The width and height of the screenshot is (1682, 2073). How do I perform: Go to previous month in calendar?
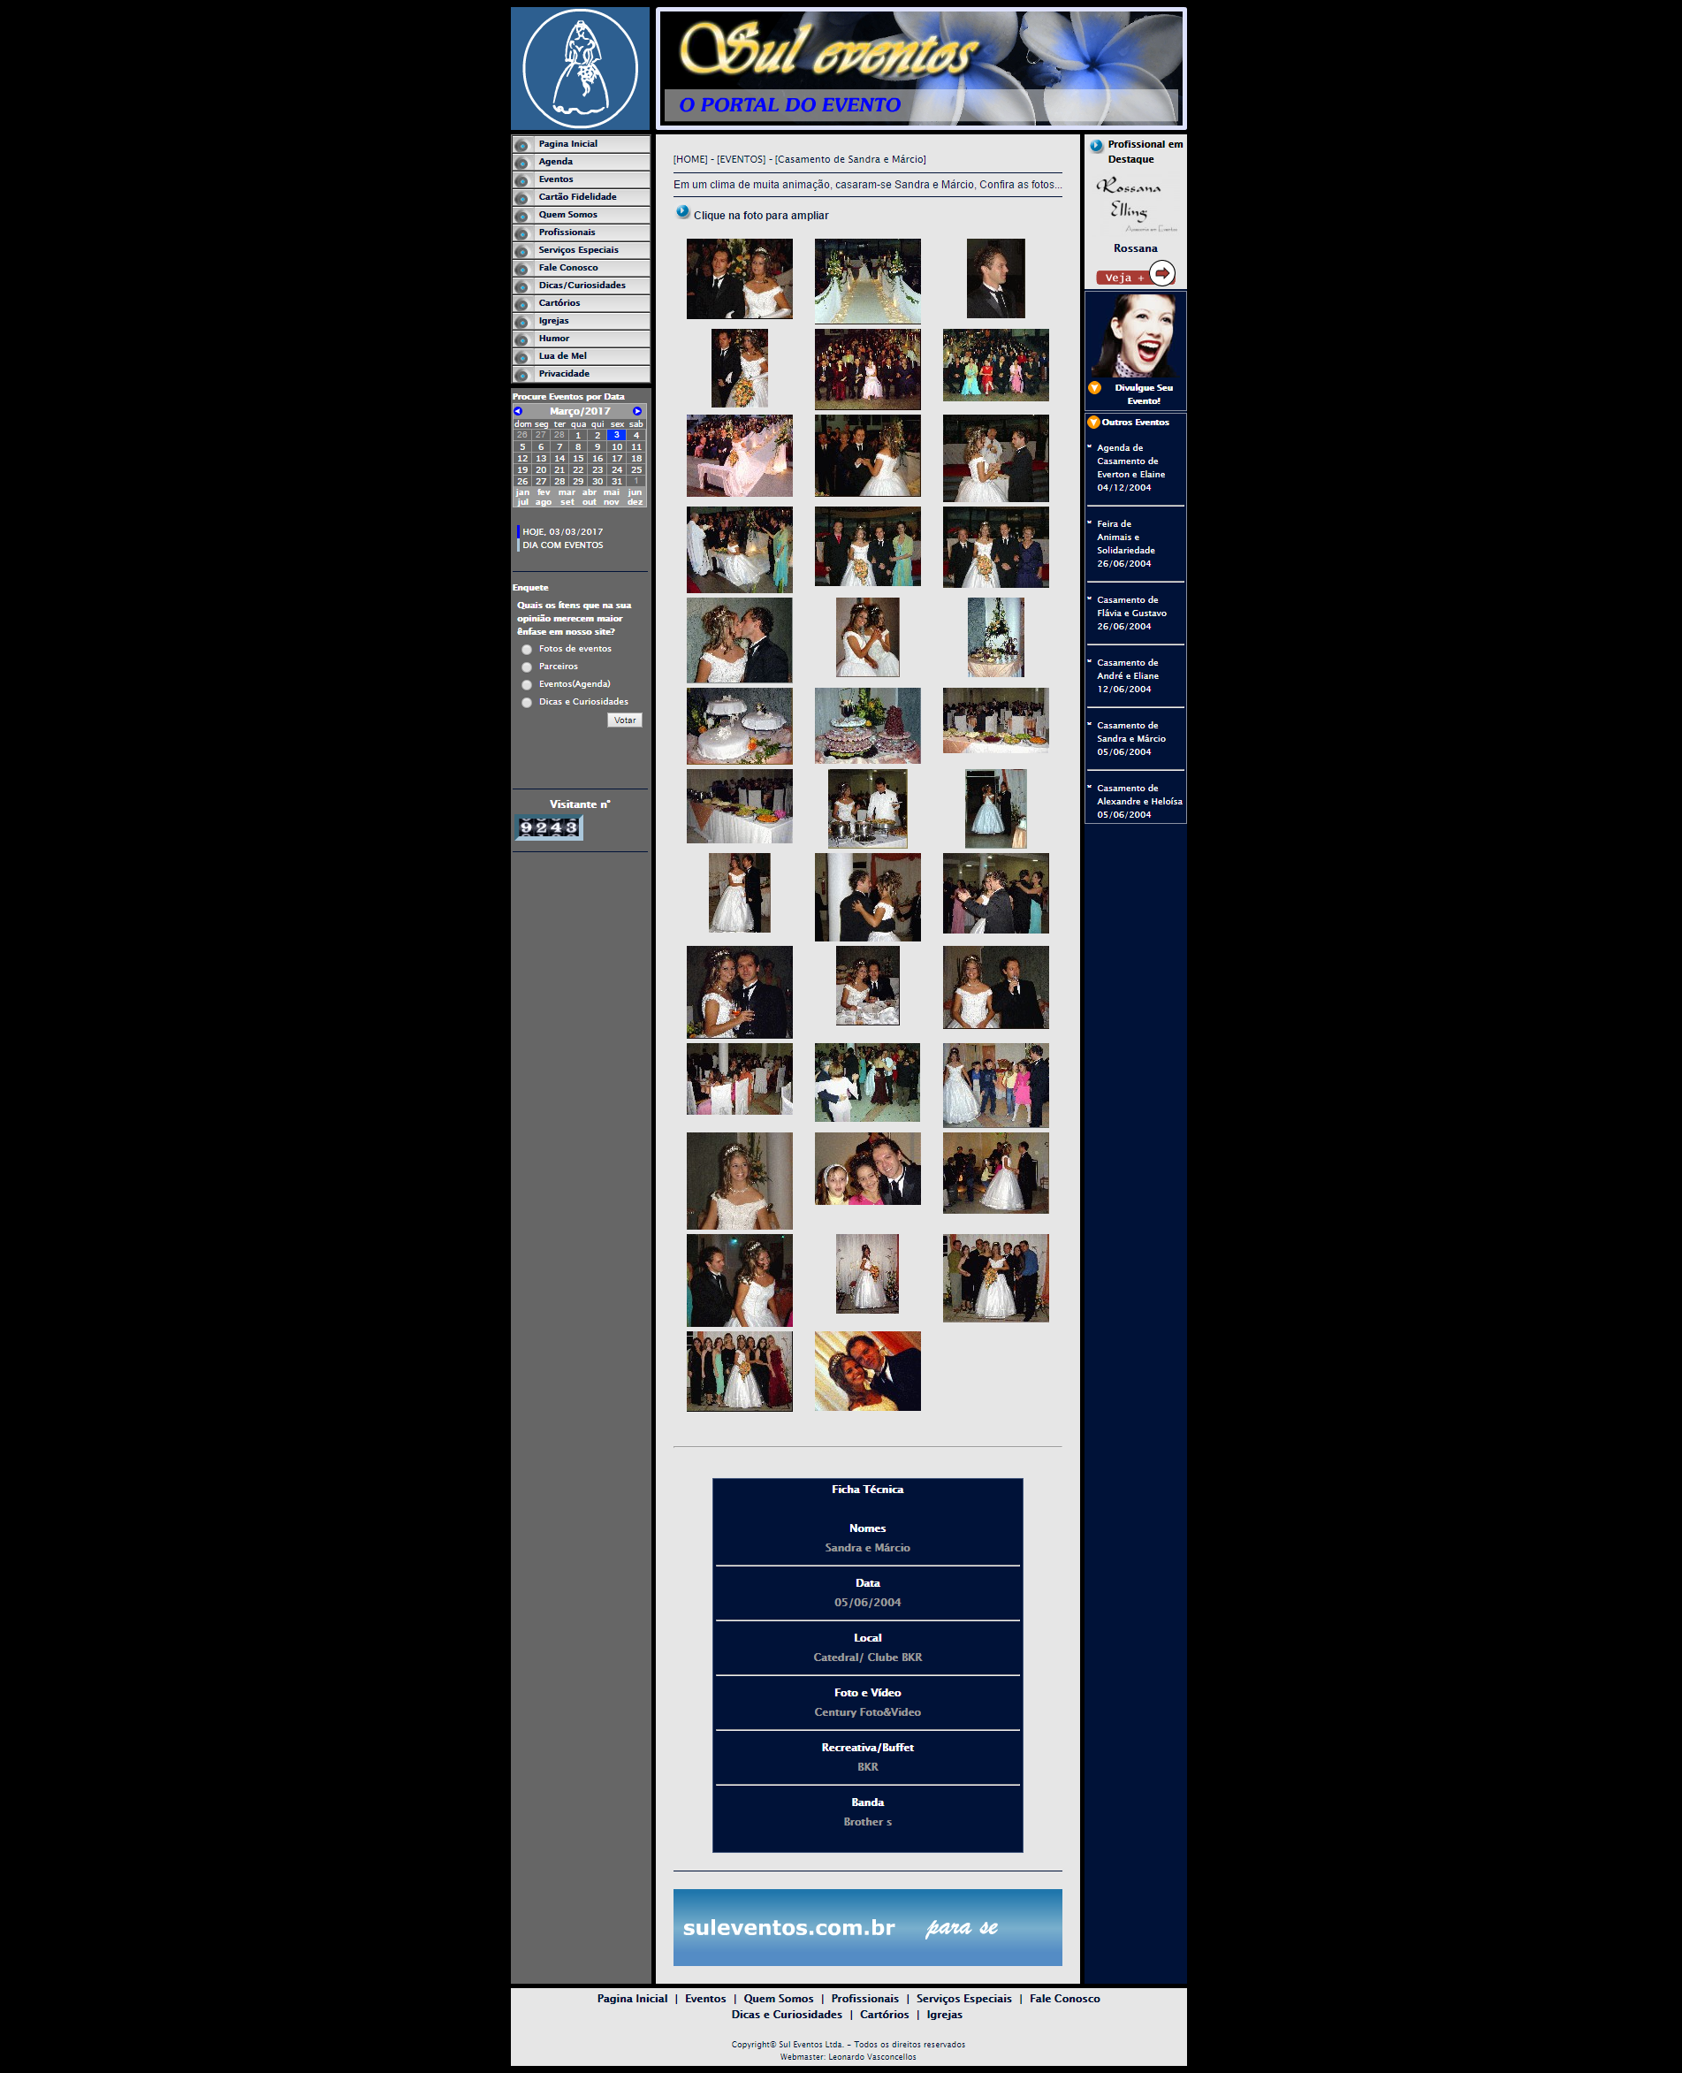pyautogui.click(x=518, y=411)
